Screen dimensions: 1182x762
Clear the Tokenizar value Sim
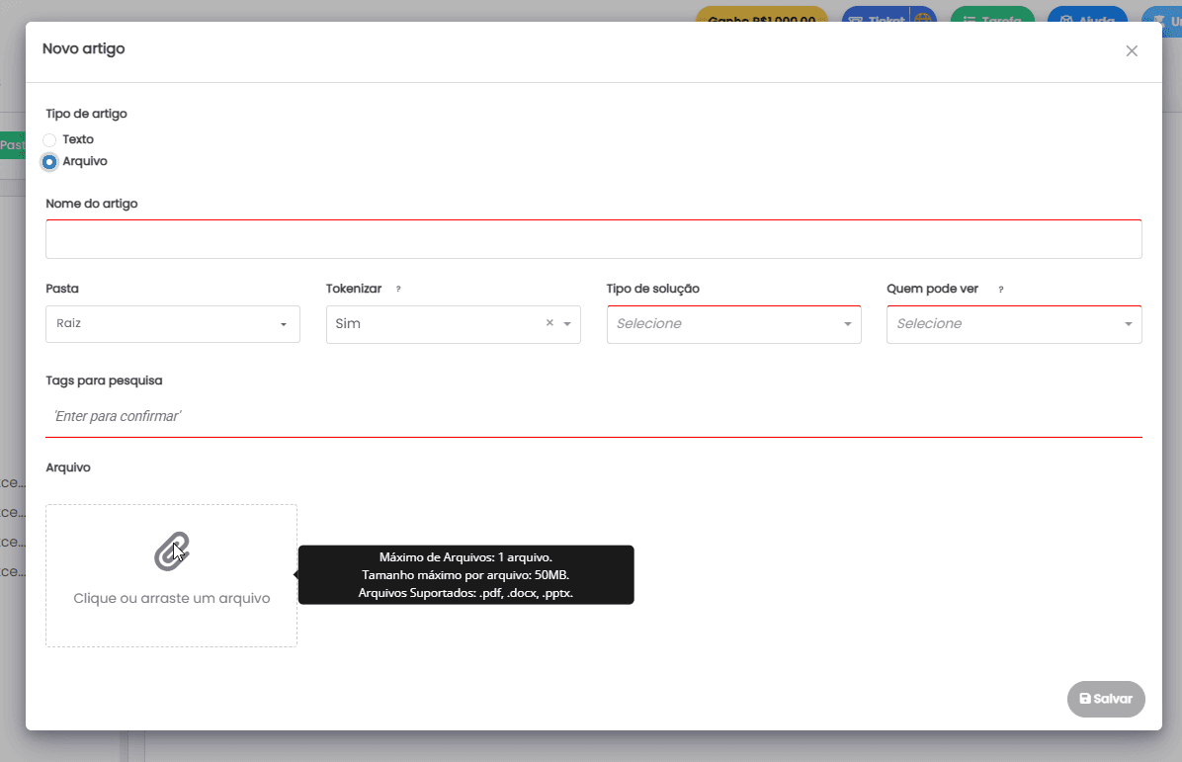click(549, 322)
